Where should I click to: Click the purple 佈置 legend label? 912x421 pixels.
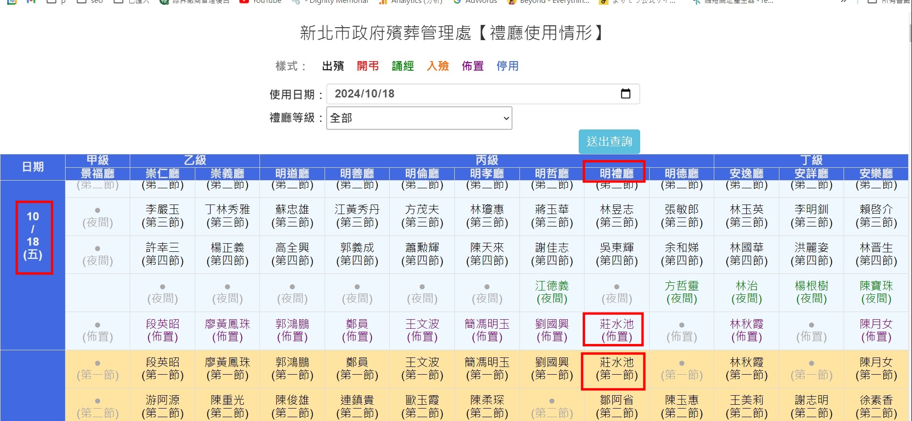coord(473,66)
